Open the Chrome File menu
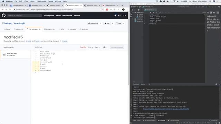The width and height of the screenshot is (221, 124). click(16, 1)
